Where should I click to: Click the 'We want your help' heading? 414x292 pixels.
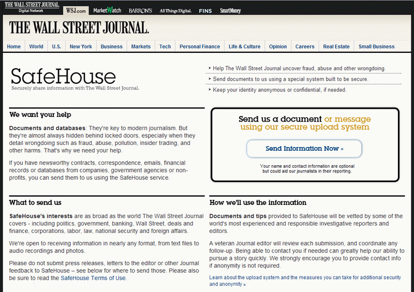(x=40, y=114)
